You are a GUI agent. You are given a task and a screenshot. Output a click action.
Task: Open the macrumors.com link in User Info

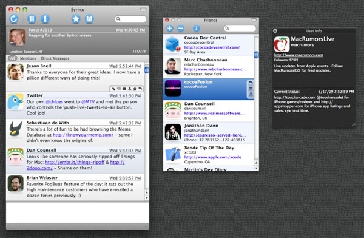point(298,55)
